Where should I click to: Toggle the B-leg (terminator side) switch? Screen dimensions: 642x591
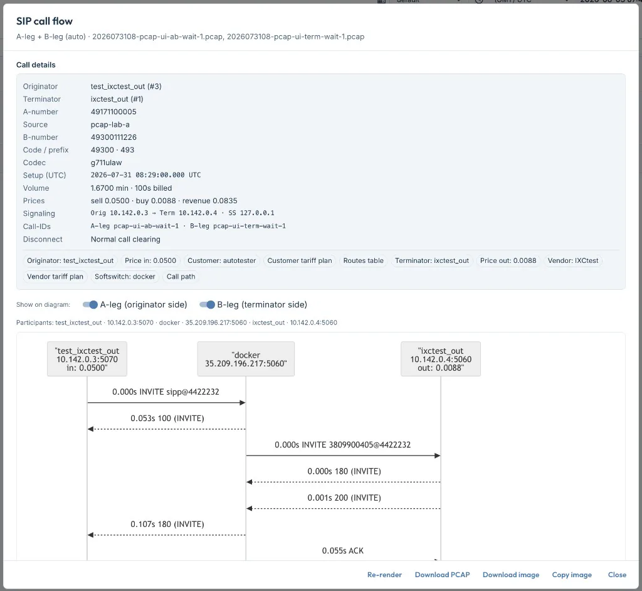[x=207, y=304]
